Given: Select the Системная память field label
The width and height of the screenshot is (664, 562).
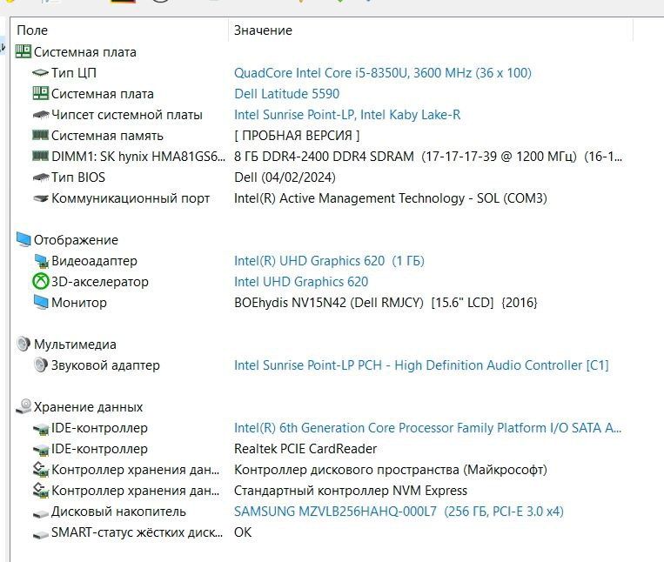Looking at the screenshot, I should pyautogui.click(x=107, y=136).
